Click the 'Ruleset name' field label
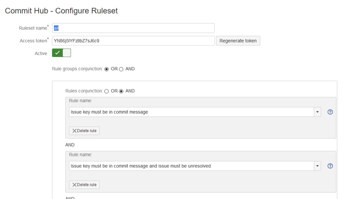The width and height of the screenshot is (350, 199). point(33,28)
